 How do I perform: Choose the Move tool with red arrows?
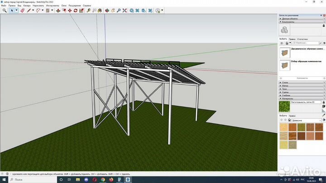[70, 10]
